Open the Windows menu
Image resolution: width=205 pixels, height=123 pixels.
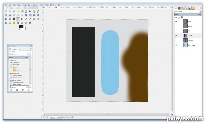(x=53, y=5)
